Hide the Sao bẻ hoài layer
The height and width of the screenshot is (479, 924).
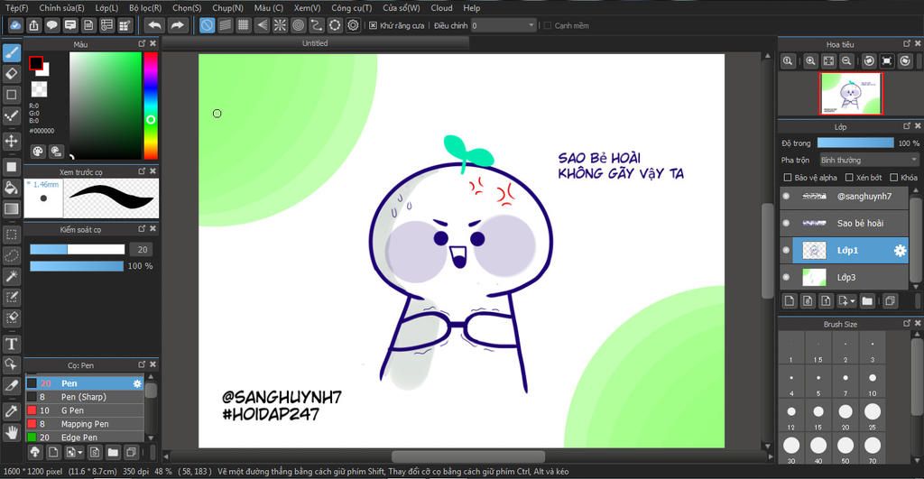pyautogui.click(x=786, y=224)
